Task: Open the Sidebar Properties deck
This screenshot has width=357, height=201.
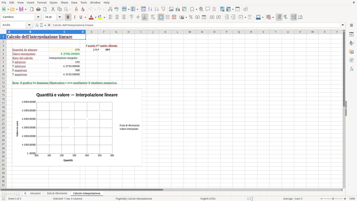Action: tap(351, 35)
